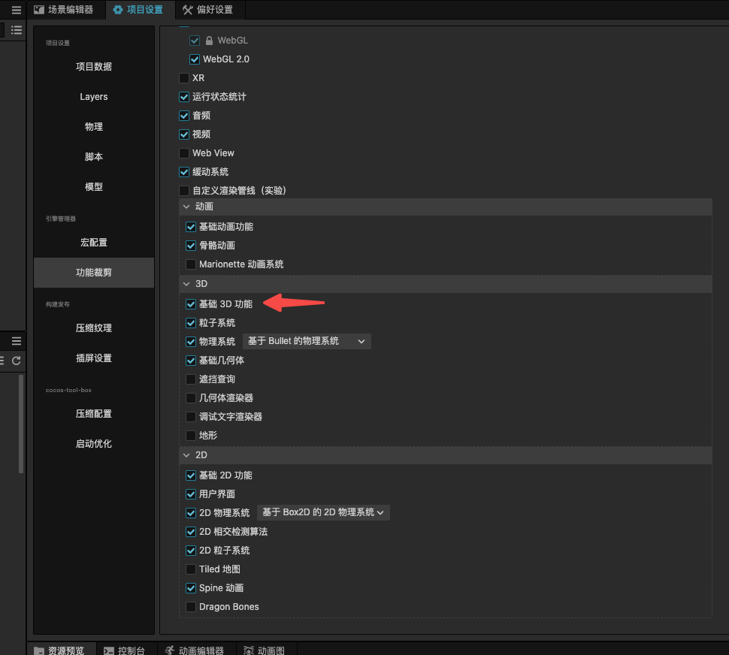
Task: Click the refresh icon in left panel
Action: pyautogui.click(x=17, y=361)
